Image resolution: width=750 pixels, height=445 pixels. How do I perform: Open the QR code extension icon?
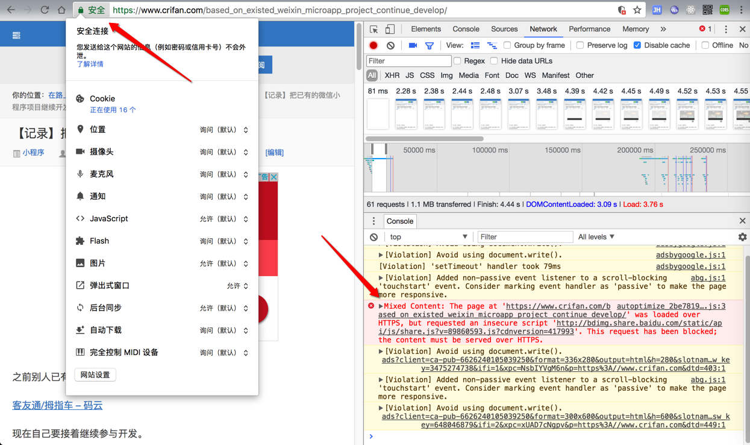tap(708, 10)
